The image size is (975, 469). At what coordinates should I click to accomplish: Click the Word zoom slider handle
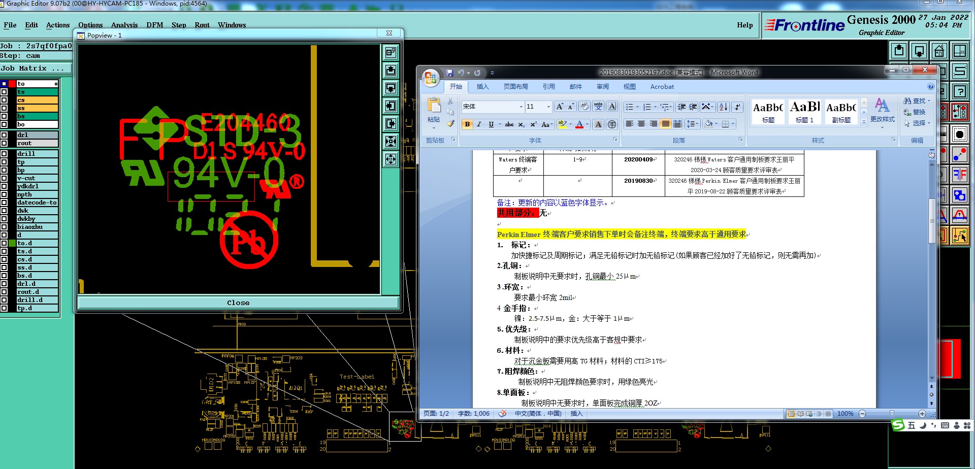tap(892, 414)
